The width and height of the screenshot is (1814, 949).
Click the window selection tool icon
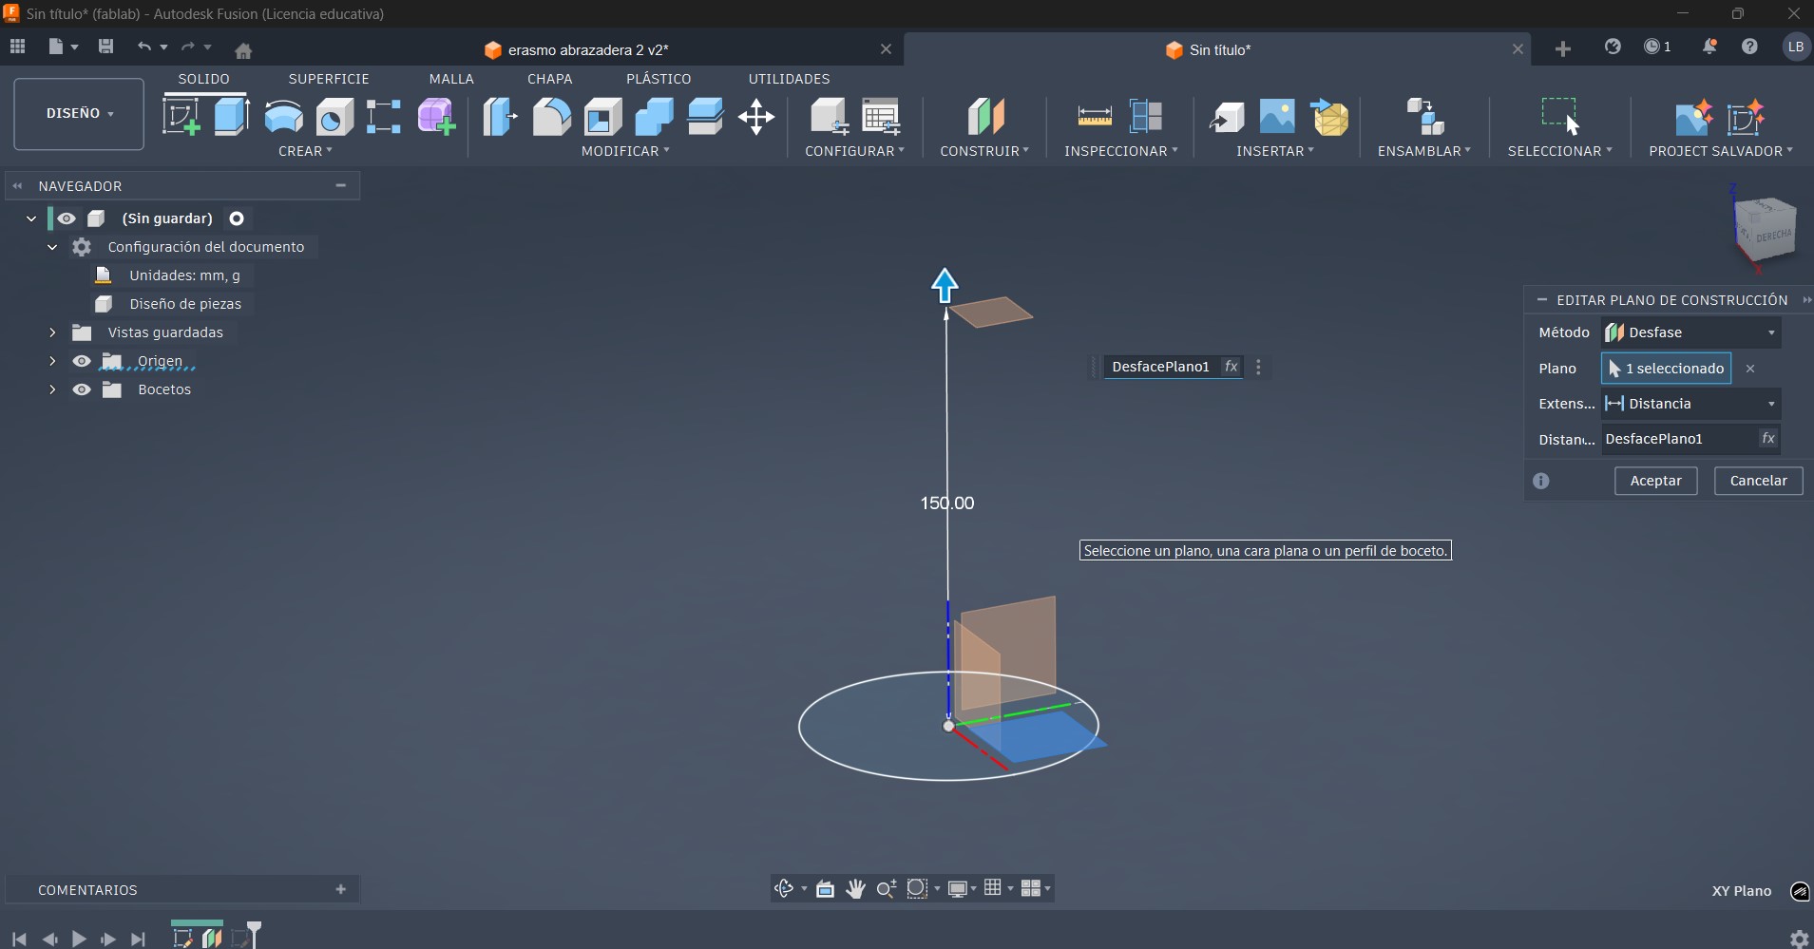[1559, 117]
